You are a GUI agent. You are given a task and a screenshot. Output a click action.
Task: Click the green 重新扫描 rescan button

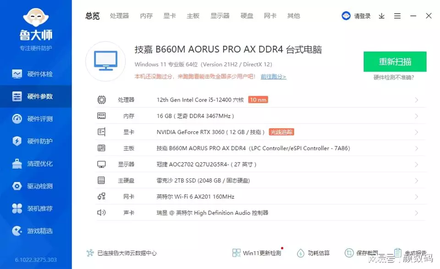(395, 62)
